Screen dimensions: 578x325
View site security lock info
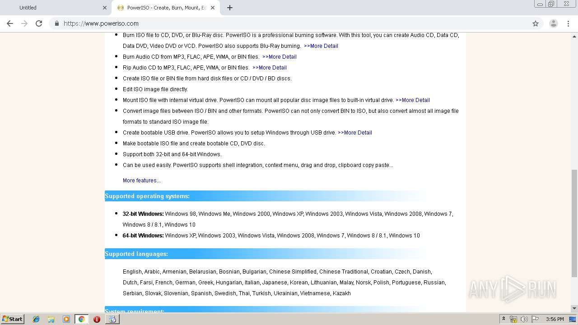click(x=56, y=23)
